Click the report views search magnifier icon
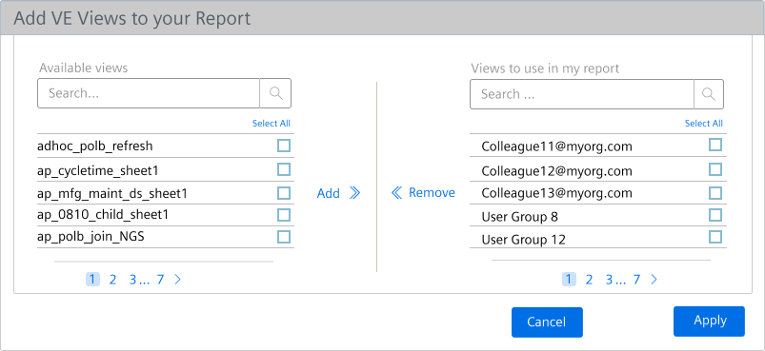This screenshot has height=351, width=765. [x=709, y=94]
